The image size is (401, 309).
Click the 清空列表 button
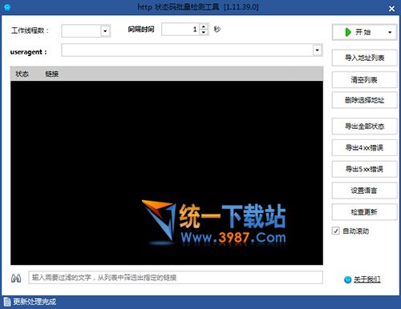click(364, 79)
